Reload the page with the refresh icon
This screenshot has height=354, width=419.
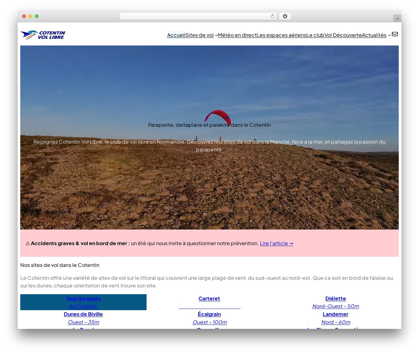click(x=273, y=16)
